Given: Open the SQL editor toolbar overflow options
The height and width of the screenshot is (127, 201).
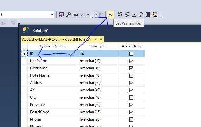Looking at the screenshot, I should coord(19,24).
